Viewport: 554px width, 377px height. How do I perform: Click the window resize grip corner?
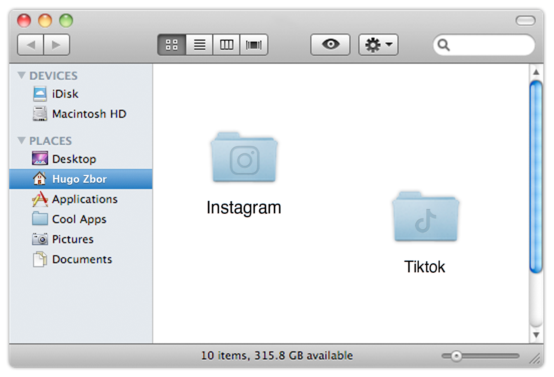(x=535, y=359)
